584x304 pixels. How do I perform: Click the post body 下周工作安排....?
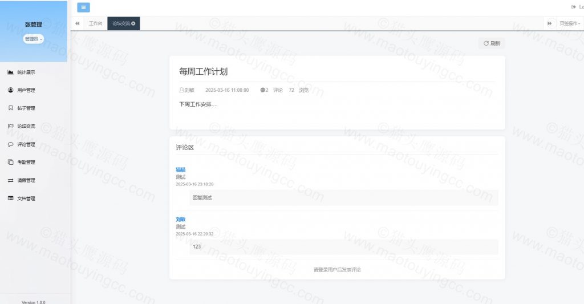(198, 104)
